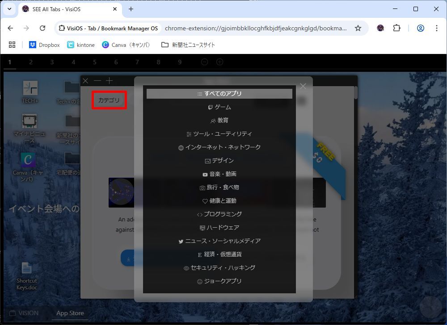The width and height of the screenshot is (447, 325).
Task: Bookmark this page with star icon
Action: [358, 28]
